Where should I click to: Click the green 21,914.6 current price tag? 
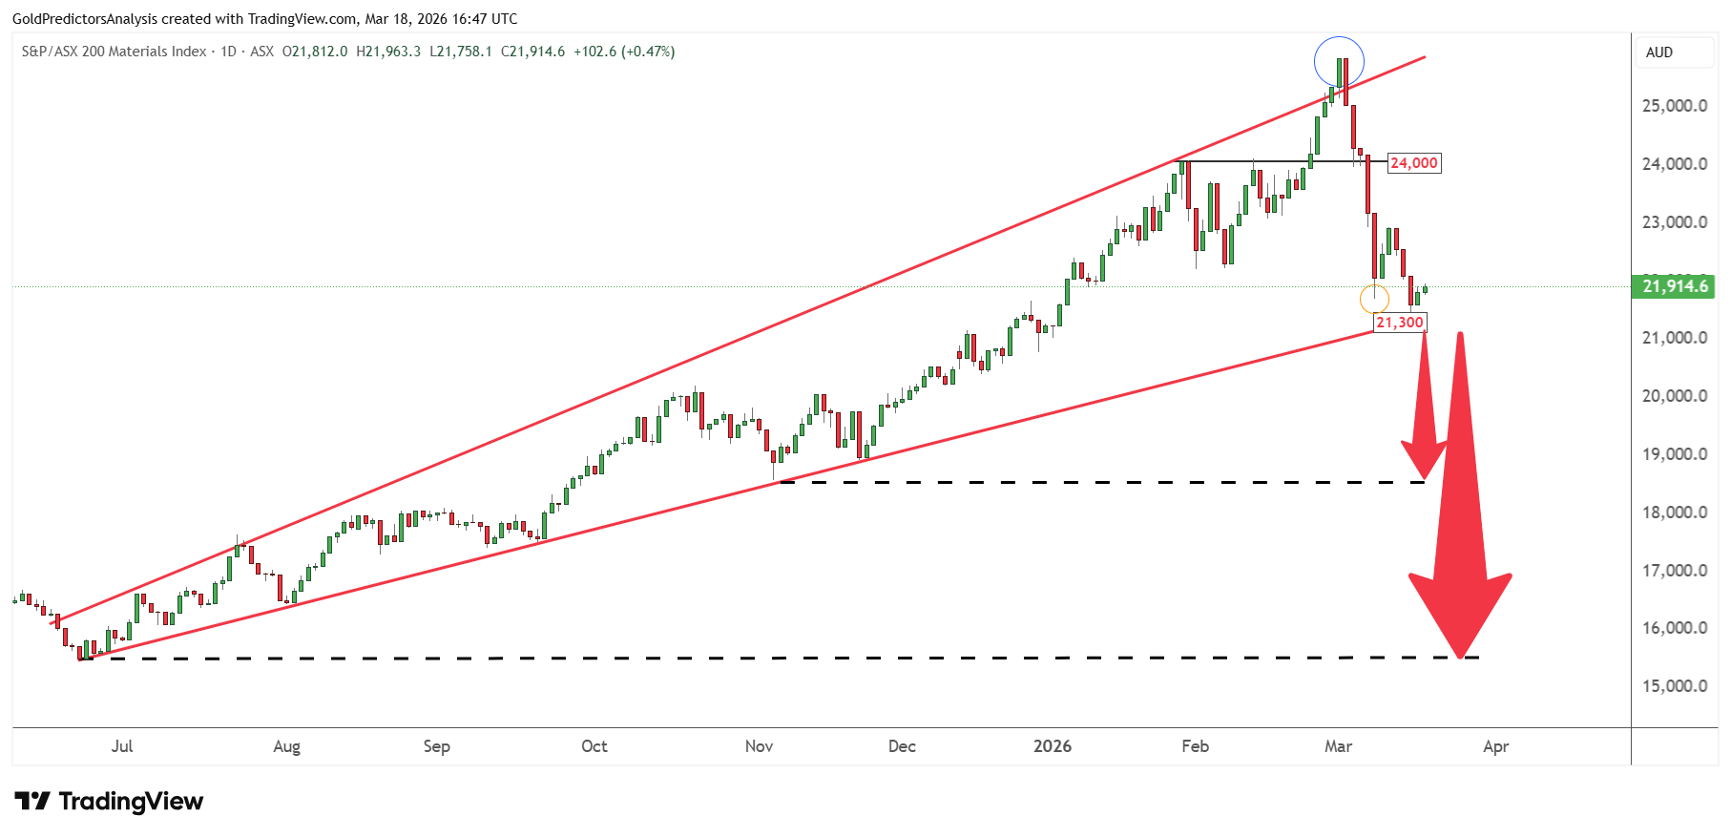(1675, 286)
